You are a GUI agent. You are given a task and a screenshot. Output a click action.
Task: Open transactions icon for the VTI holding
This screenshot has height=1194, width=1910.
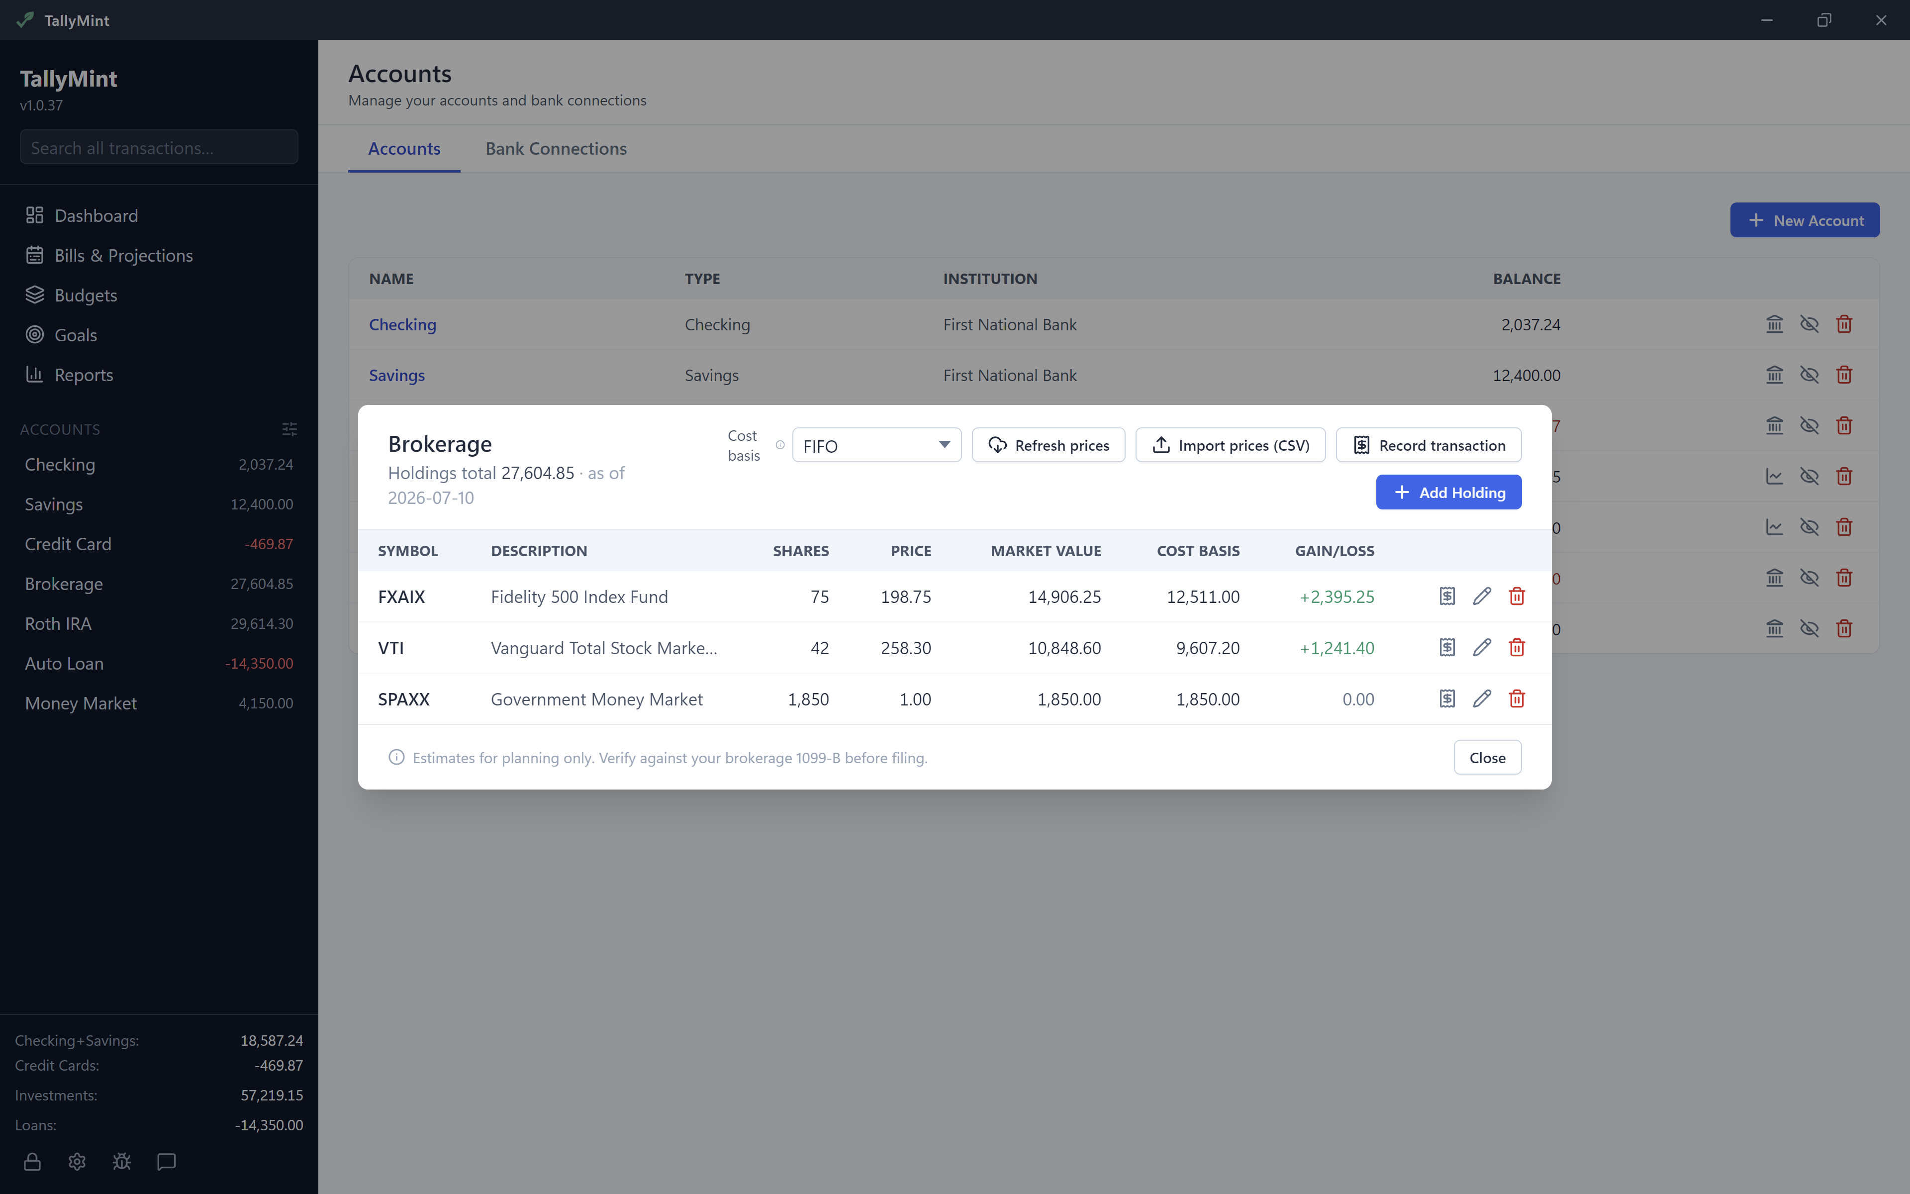1447,648
